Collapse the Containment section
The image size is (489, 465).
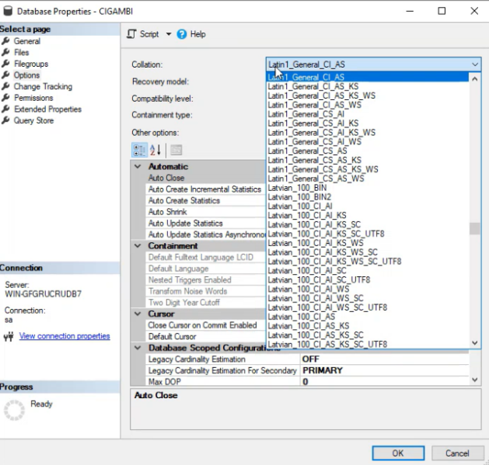pos(138,246)
